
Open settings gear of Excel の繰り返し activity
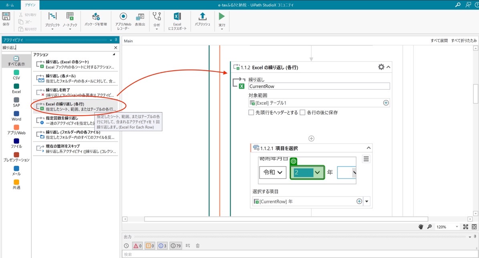click(381, 67)
